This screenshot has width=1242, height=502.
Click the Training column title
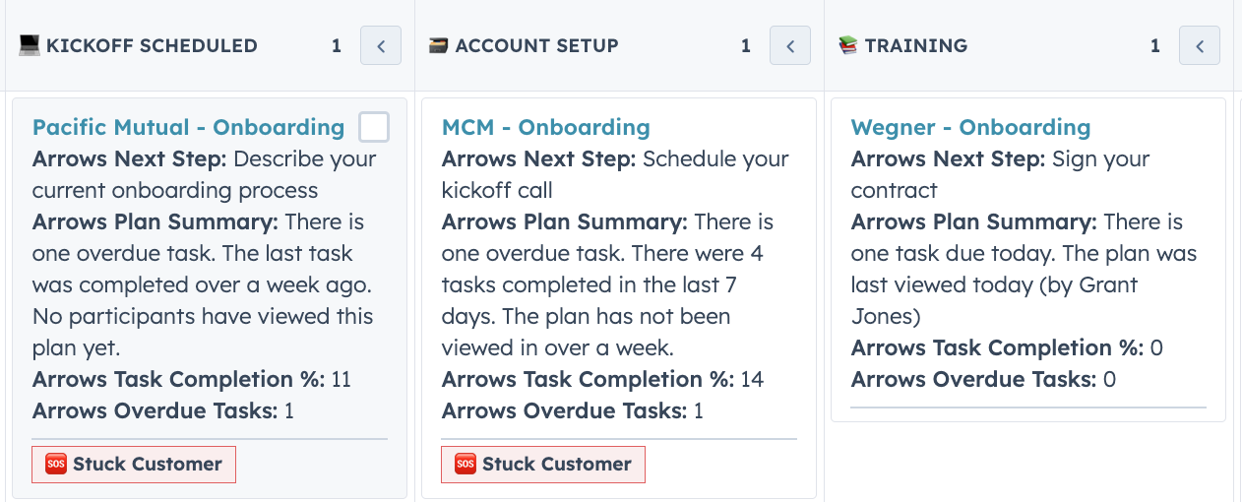pyautogui.click(x=916, y=45)
